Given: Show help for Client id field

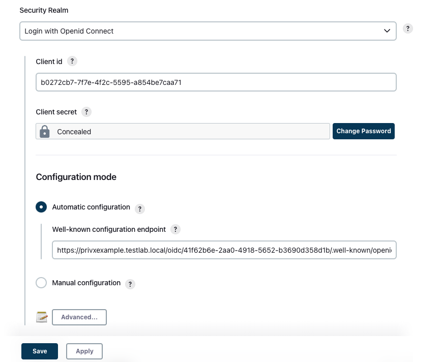Looking at the screenshot, I should (72, 61).
